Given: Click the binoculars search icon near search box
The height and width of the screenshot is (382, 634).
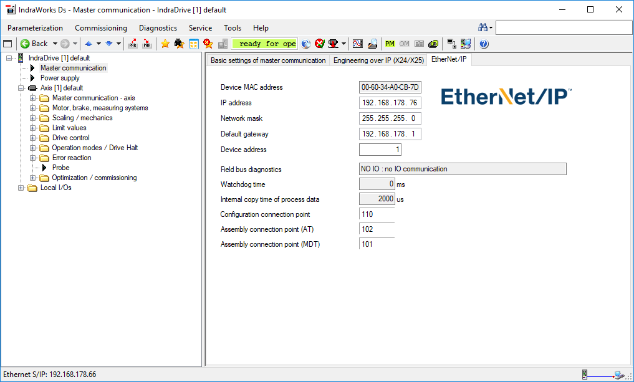Looking at the screenshot, I should click(483, 27).
